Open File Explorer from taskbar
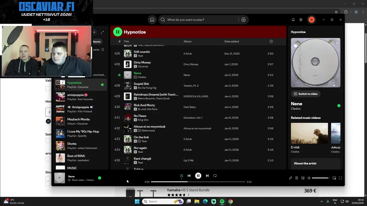 197,201
